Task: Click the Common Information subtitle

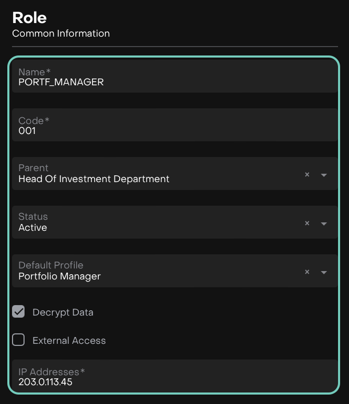Action: pos(61,33)
